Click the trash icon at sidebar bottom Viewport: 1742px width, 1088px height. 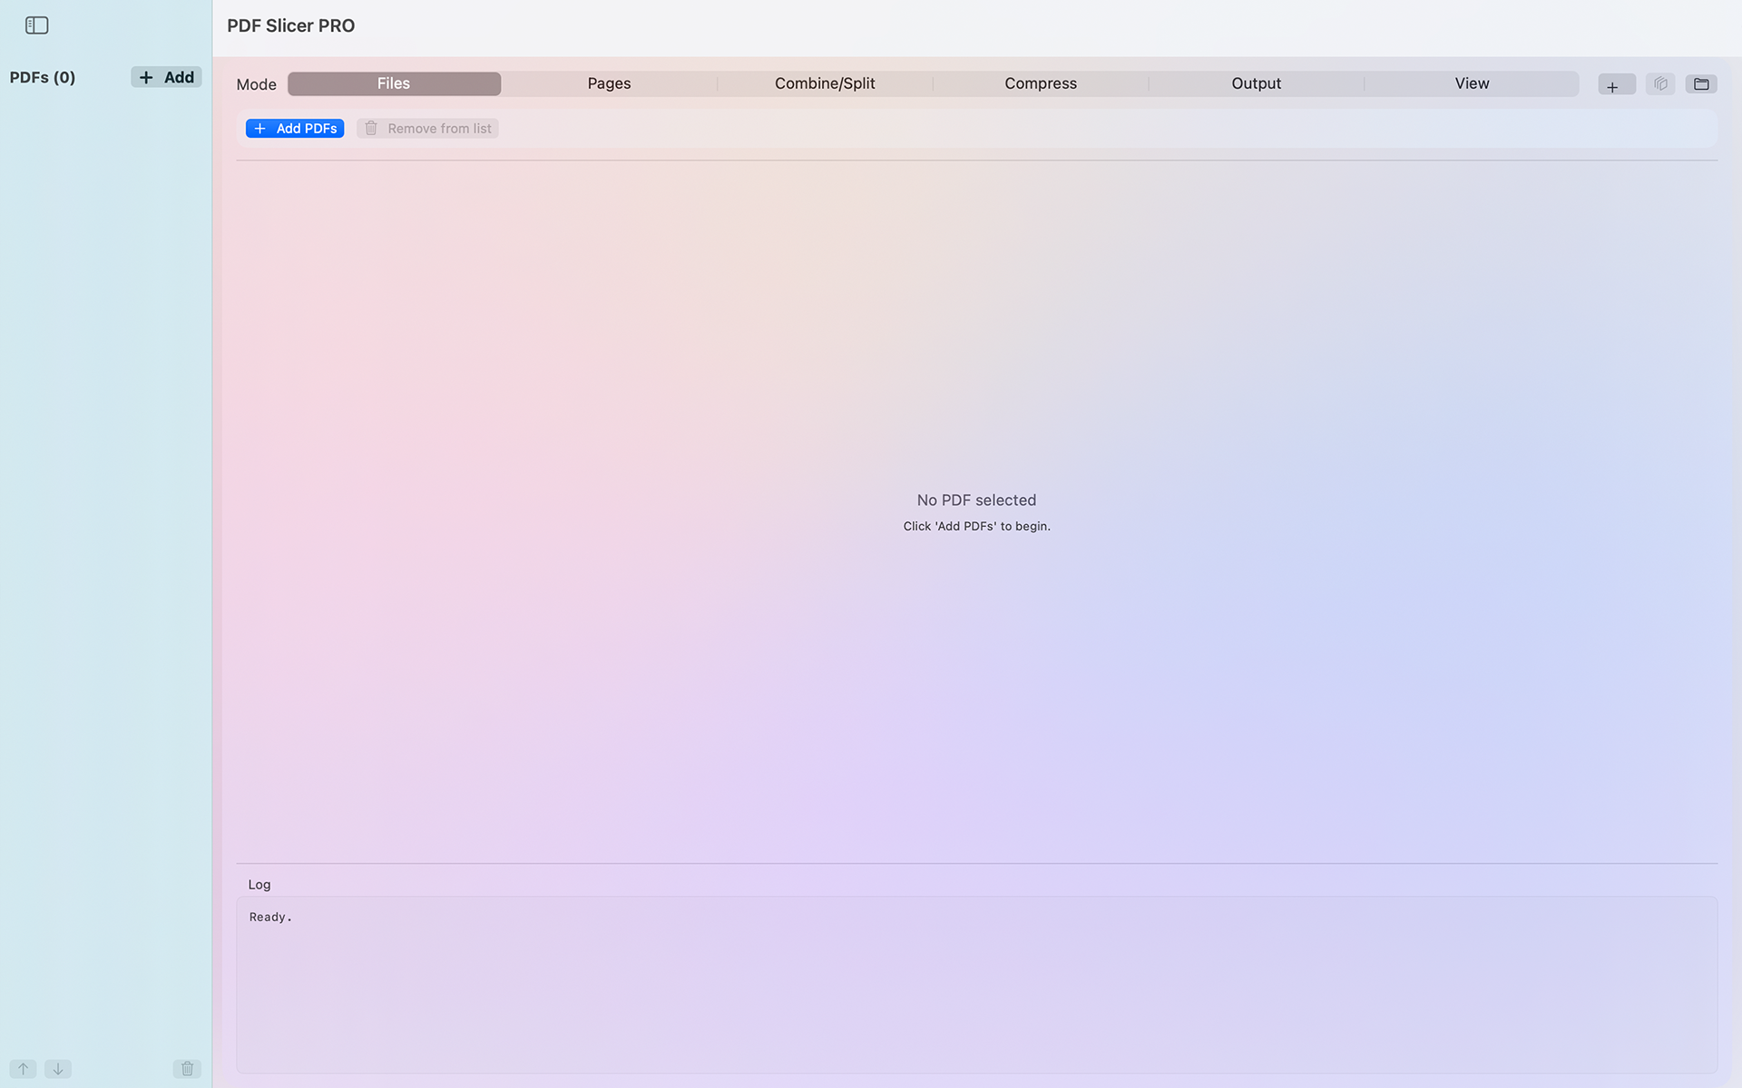[x=187, y=1069]
